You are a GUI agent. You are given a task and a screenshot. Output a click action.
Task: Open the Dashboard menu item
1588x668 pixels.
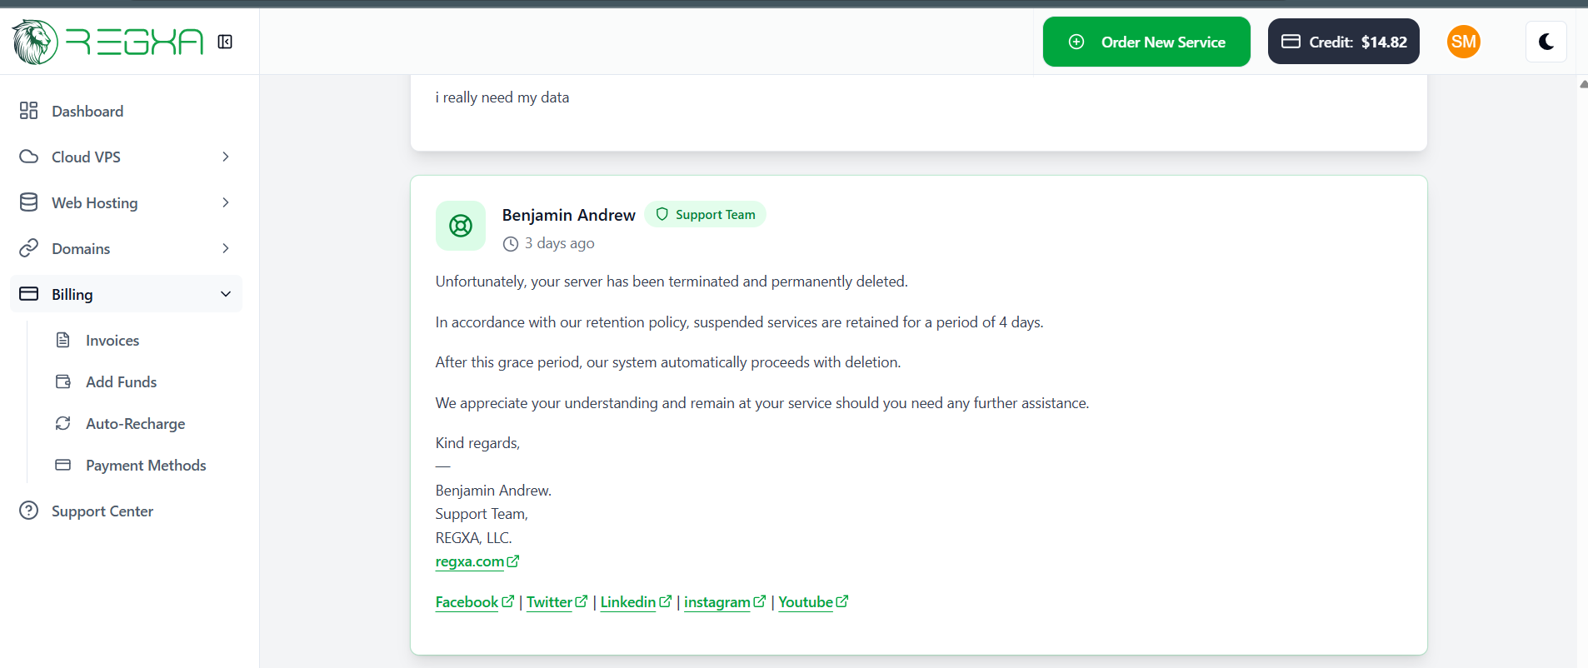[x=126, y=111]
